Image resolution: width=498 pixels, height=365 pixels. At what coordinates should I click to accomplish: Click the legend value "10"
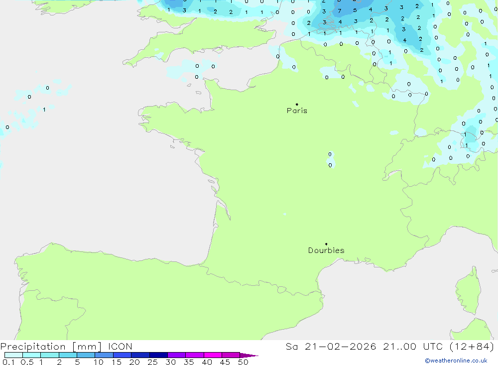click(x=99, y=362)
